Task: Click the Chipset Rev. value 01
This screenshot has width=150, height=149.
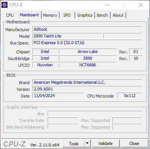Action: (136, 52)
